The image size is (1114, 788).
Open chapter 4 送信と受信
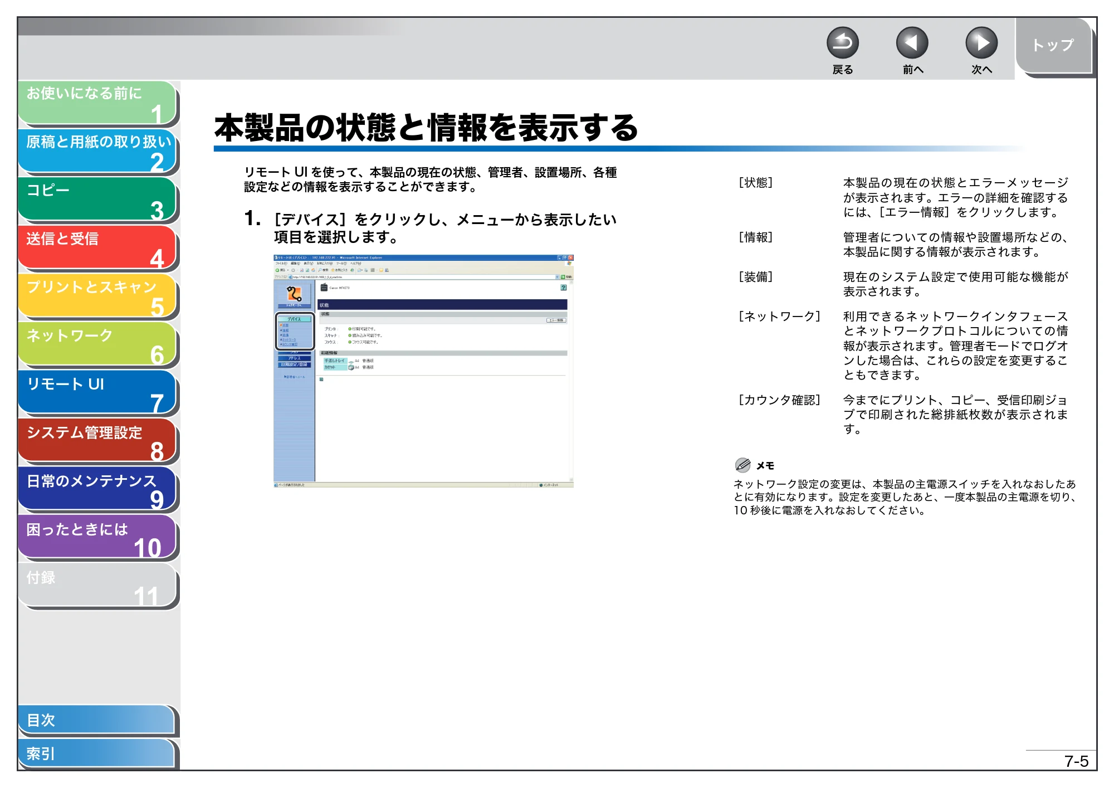[x=97, y=247]
